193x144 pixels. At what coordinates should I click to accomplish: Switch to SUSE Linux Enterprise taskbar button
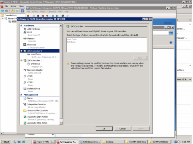pos(90,142)
